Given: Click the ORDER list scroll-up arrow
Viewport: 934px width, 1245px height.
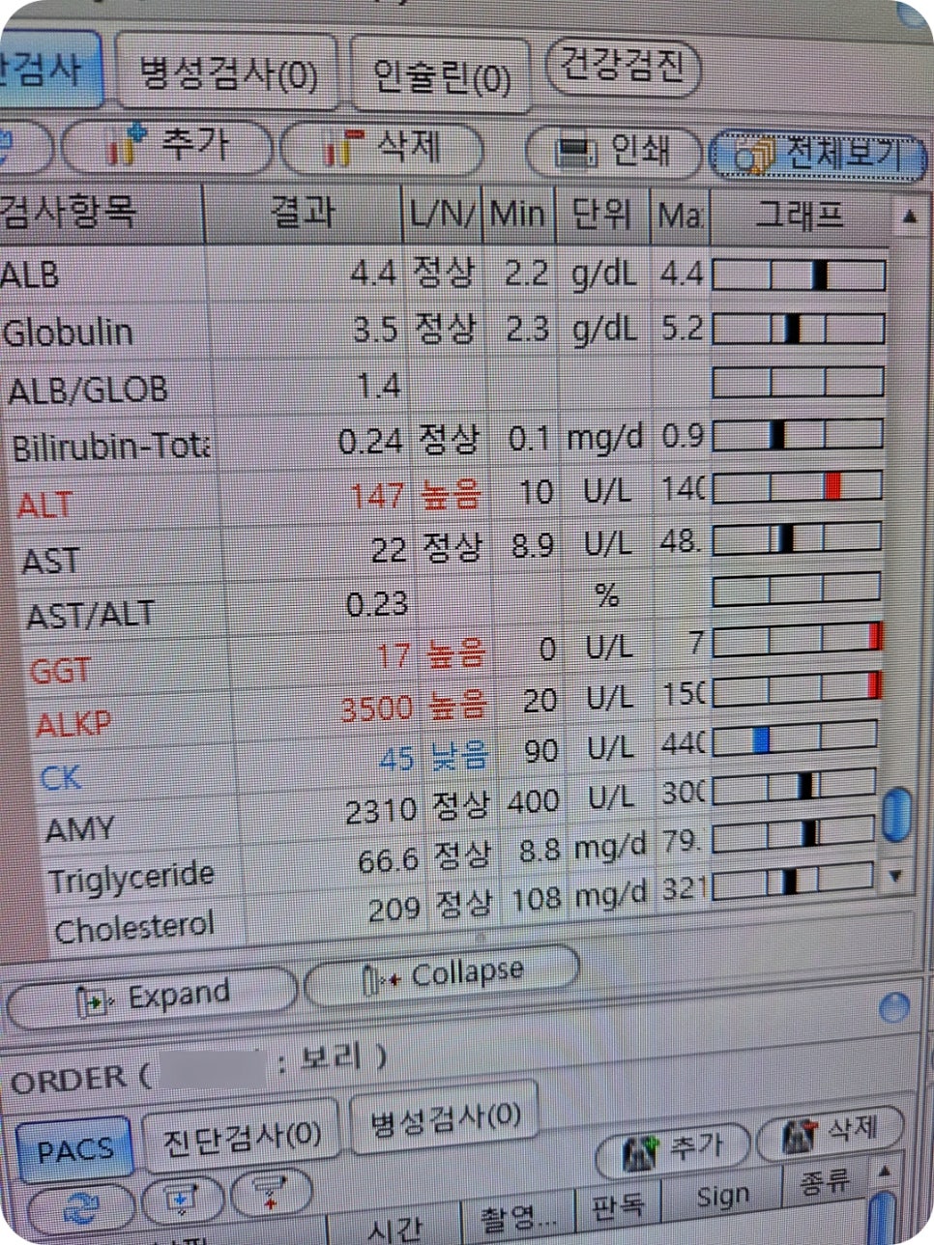Looking at the screenshot, I should pyautogui.click(x=885, y=1172).
